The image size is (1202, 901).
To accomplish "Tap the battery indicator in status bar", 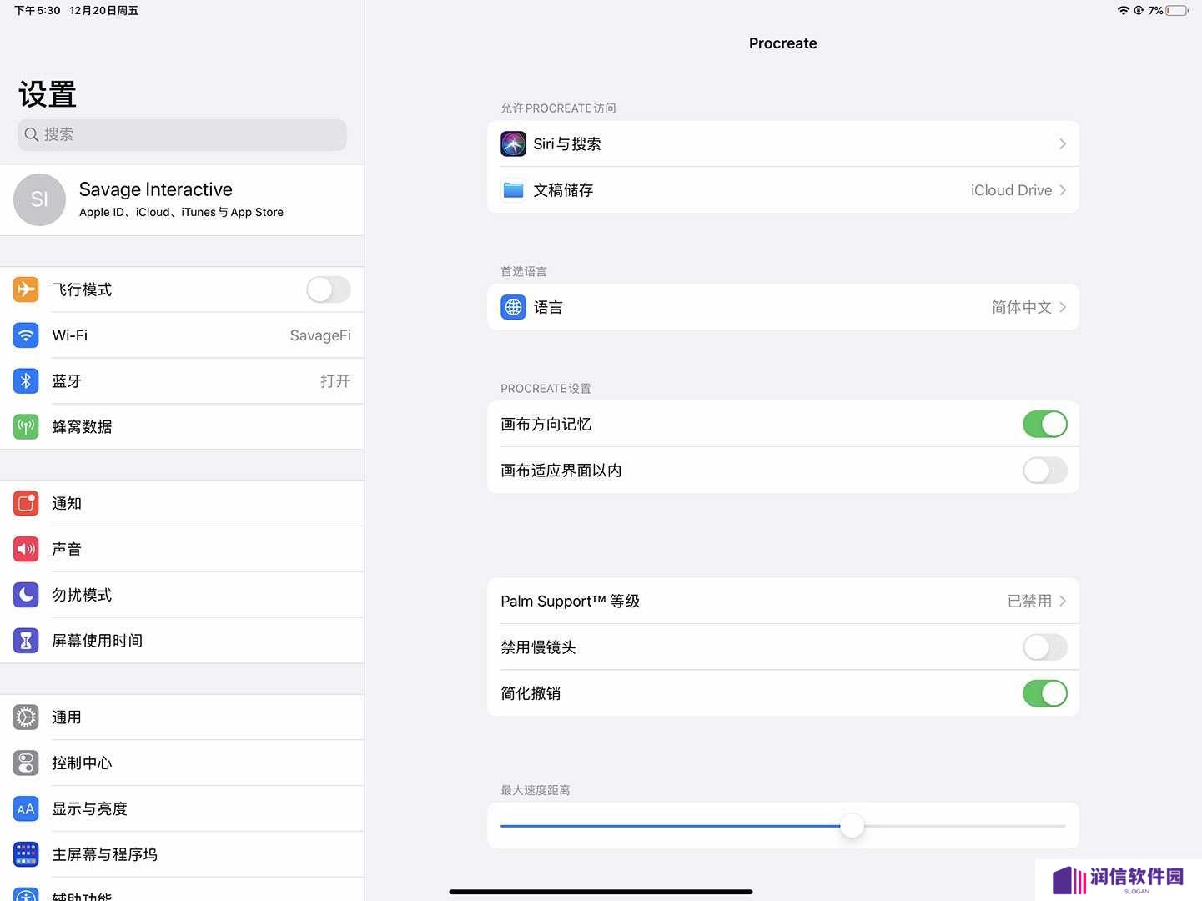I will pos(1177,10).
